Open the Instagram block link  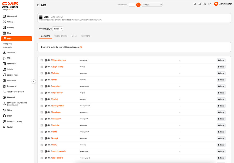pyautogui.click(x=56, y=119)
